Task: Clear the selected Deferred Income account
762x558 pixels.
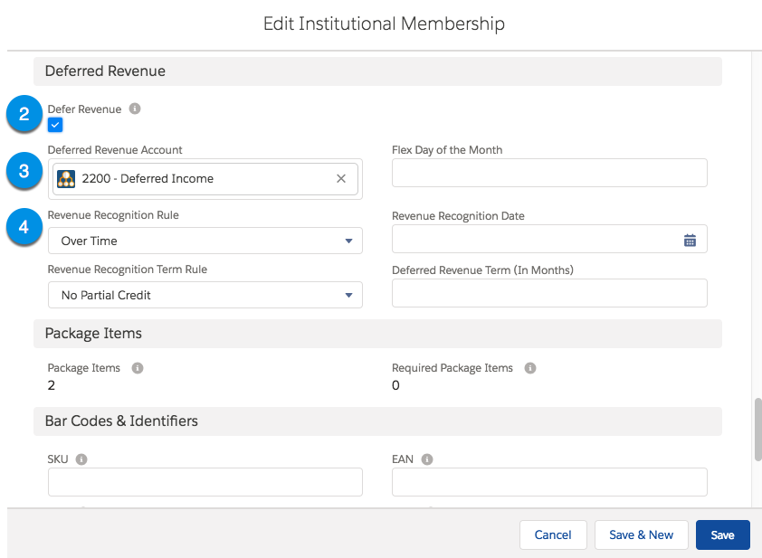Action: tap(341, 178)
